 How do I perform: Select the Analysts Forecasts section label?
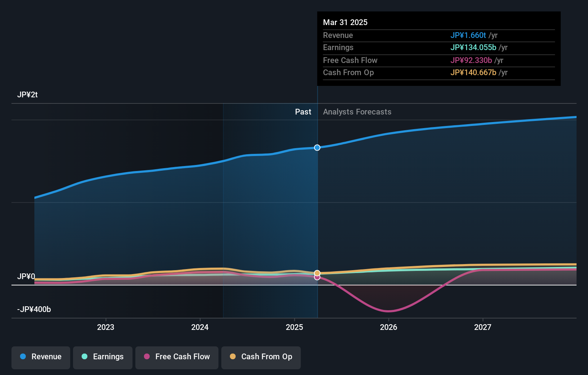pos(357,112)
